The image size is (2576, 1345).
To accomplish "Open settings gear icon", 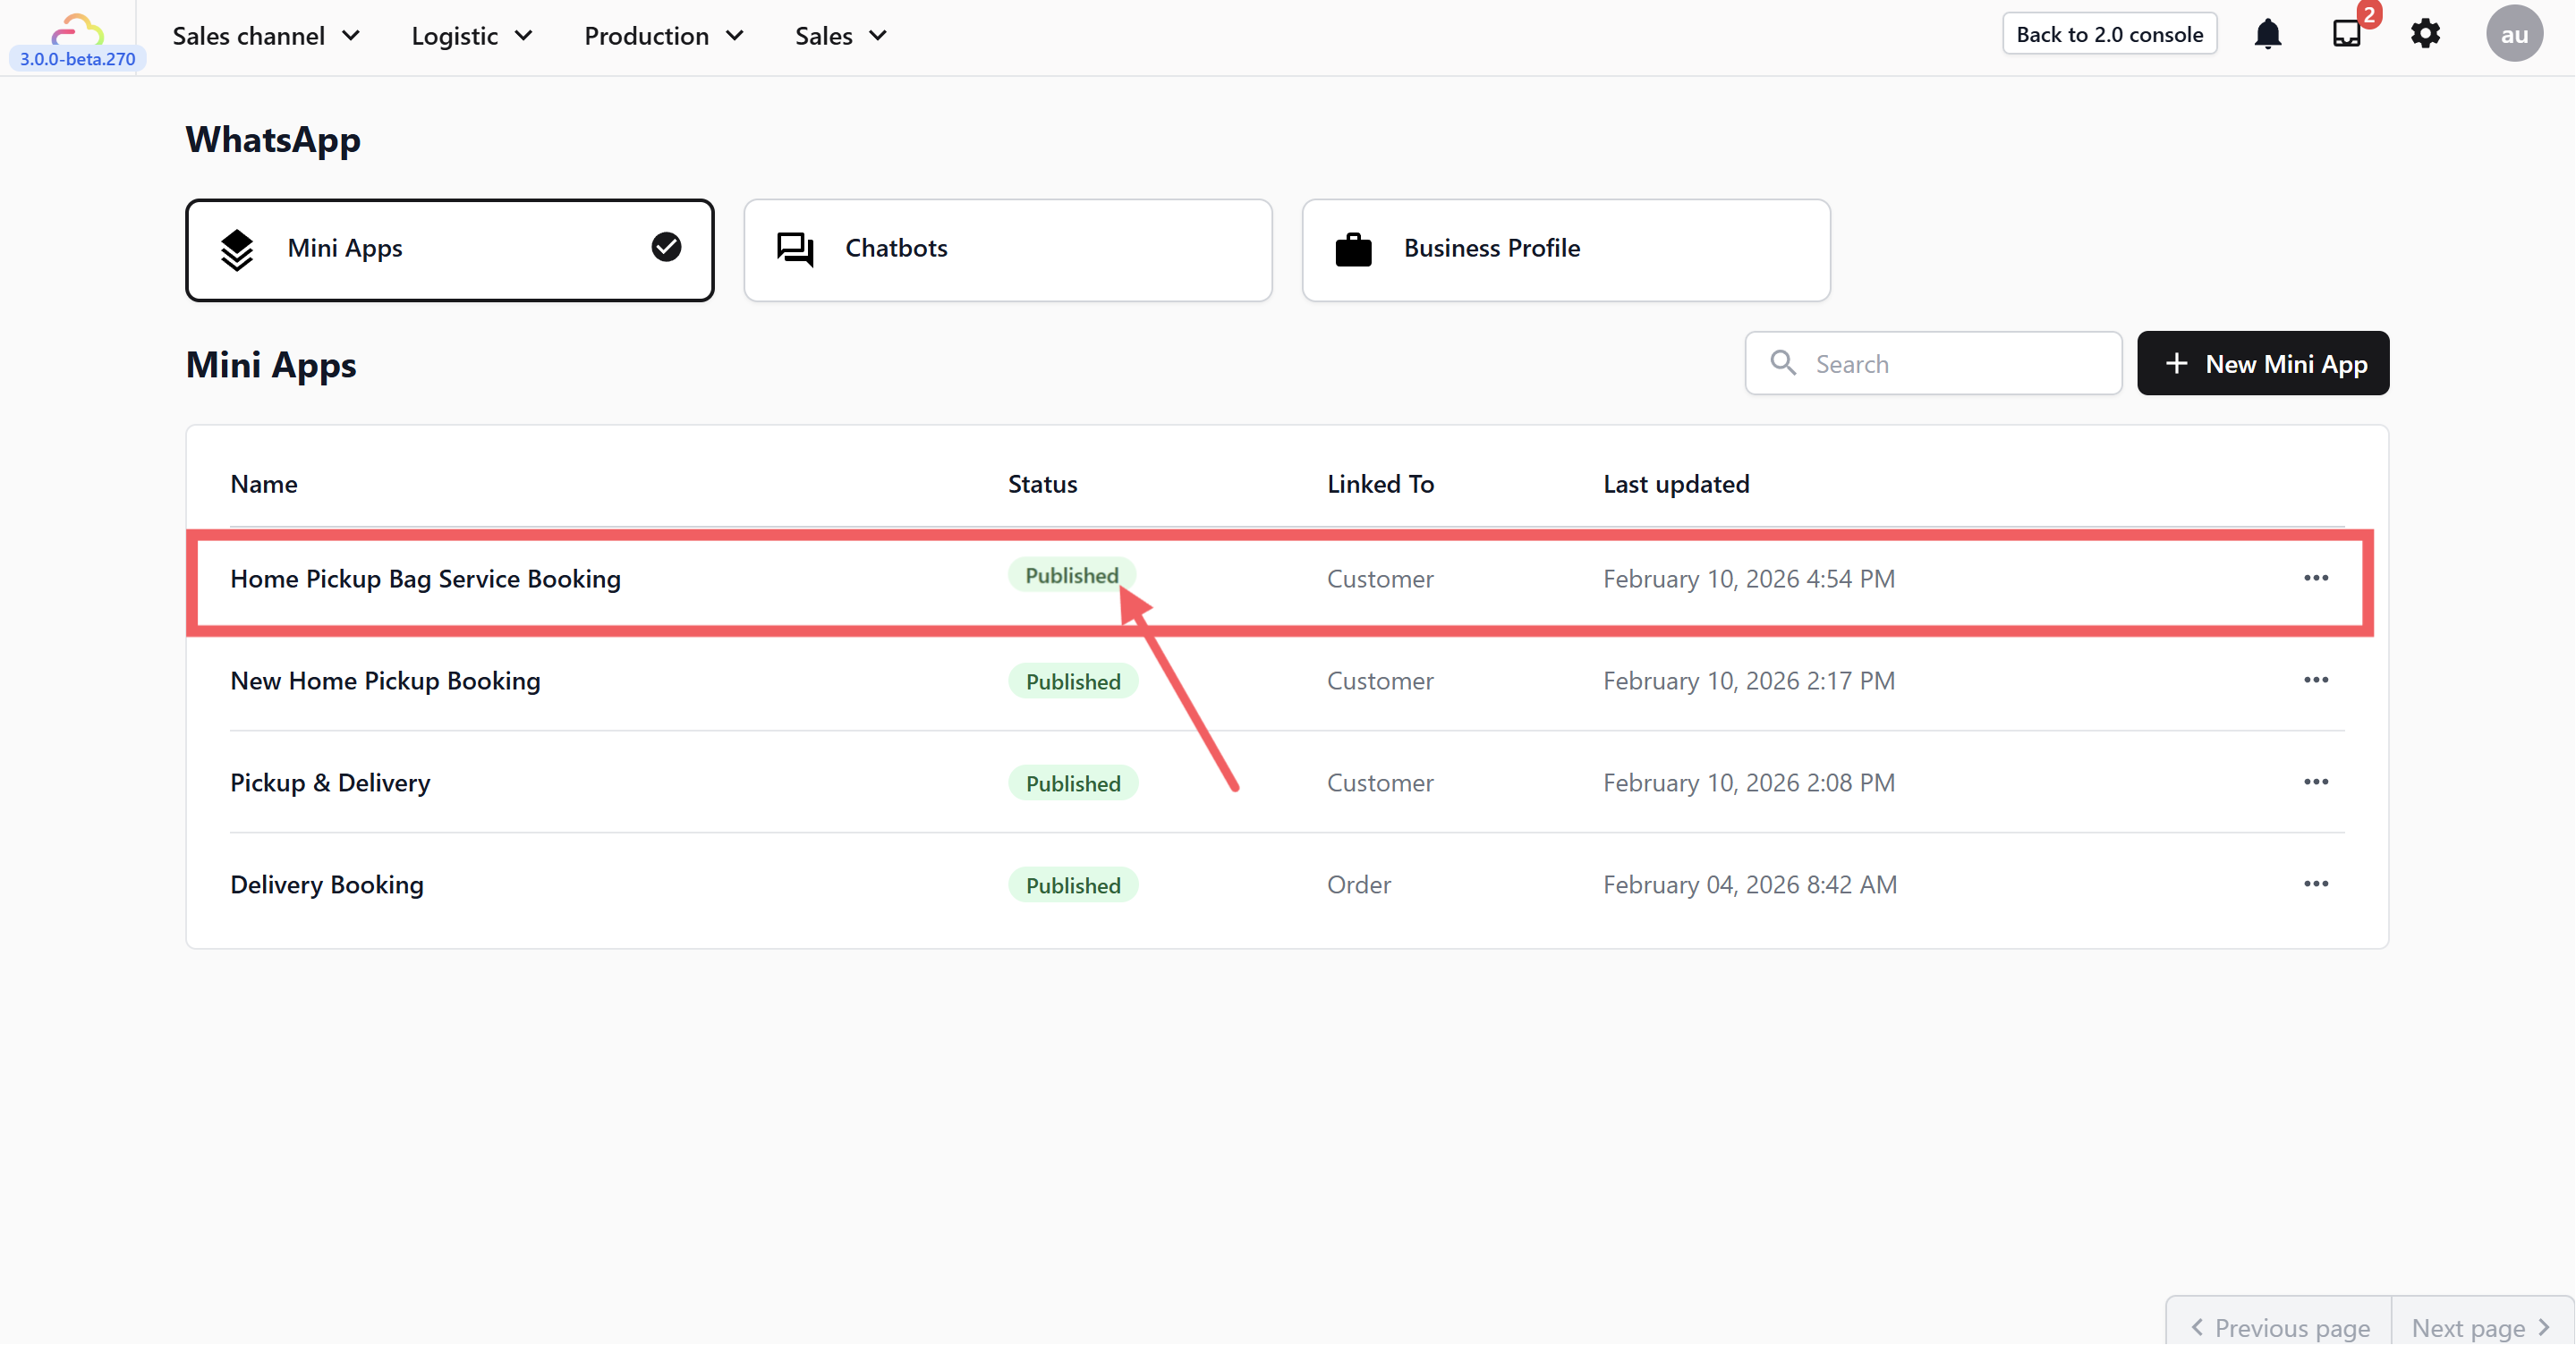I will coord(2425,34).
